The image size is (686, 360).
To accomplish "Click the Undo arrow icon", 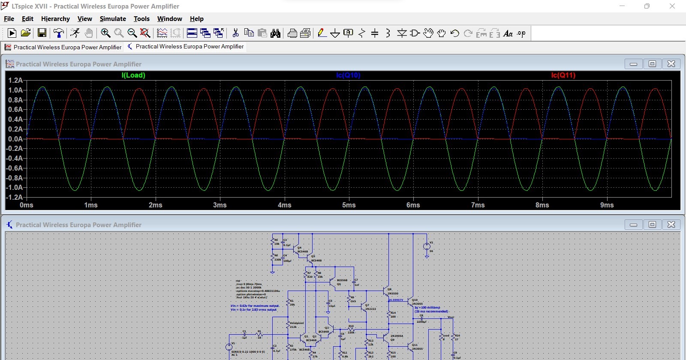I will tap(455, 33).
